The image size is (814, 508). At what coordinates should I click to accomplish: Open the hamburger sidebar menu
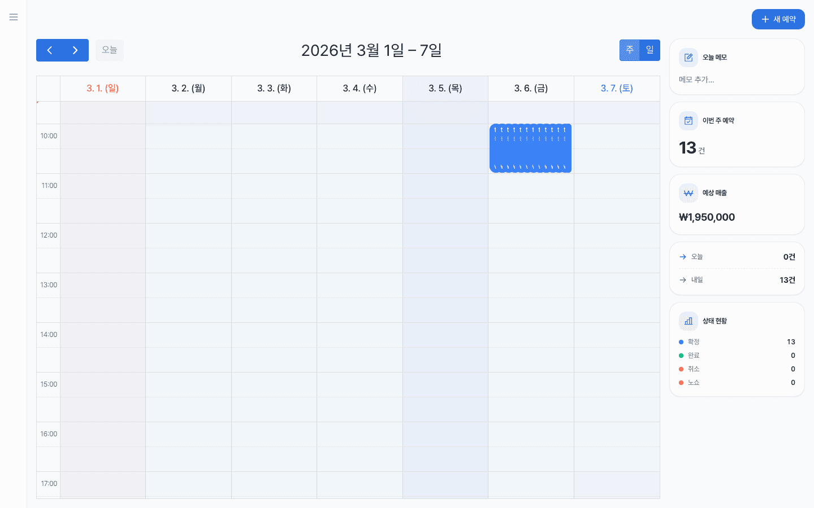(14, 17)
